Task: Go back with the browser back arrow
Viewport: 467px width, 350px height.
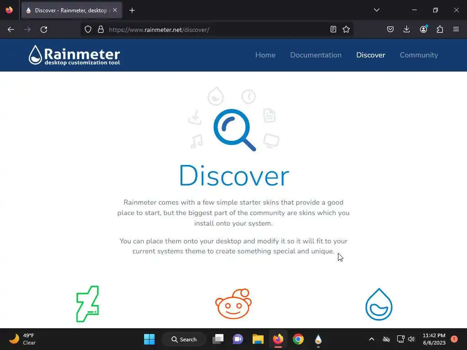Action: (11, 30)
